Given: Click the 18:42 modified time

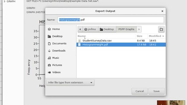Looking at the screenshot, I should click(x=153, y=45).
